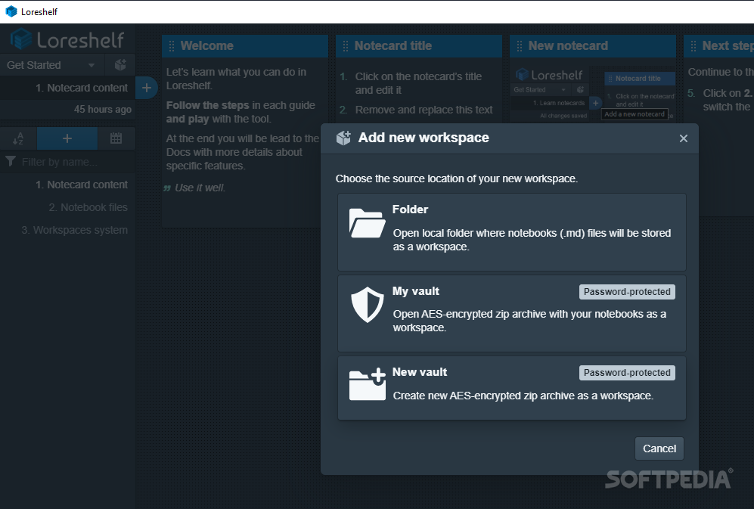Screen dimensions: 754x509
Task: Click the filter funnel icon
Action: tap(11, 162)
